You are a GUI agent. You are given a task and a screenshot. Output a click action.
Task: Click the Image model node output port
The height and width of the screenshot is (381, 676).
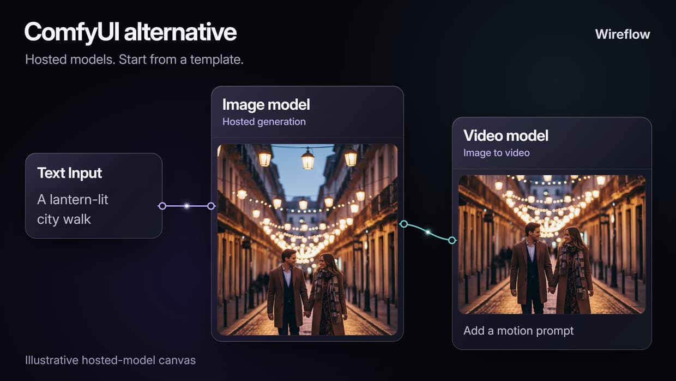403,224
